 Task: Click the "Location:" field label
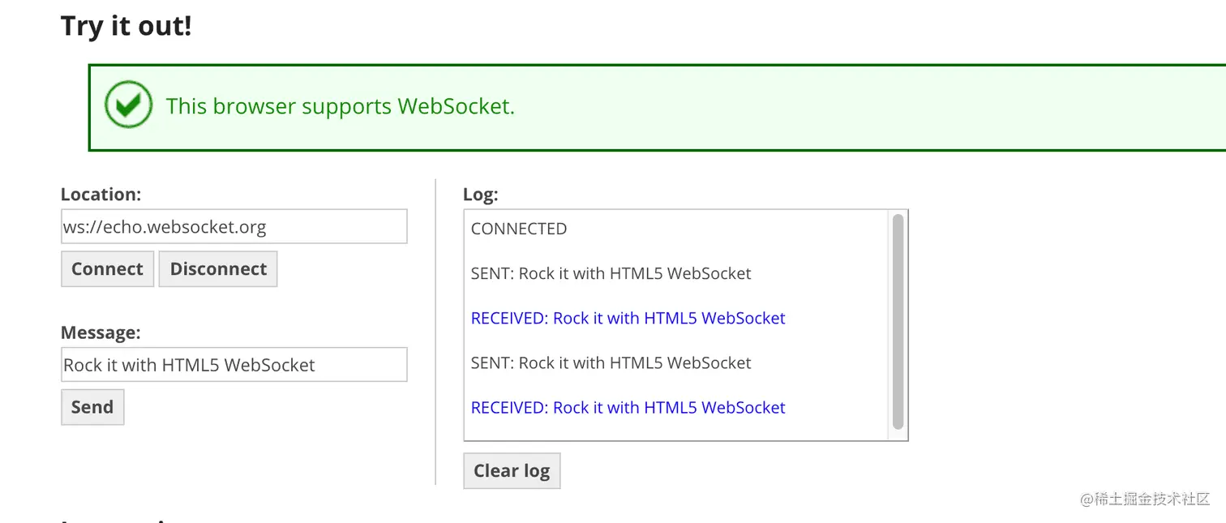101,195
